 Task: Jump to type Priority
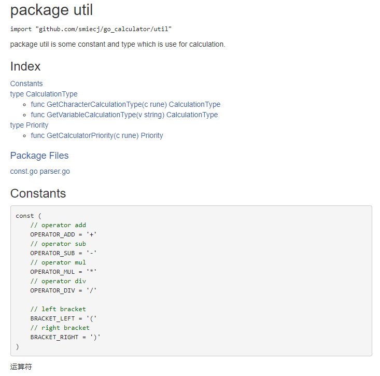pos(29,125)
